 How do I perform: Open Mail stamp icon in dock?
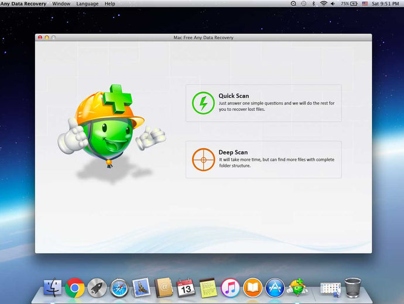point(141,288)
